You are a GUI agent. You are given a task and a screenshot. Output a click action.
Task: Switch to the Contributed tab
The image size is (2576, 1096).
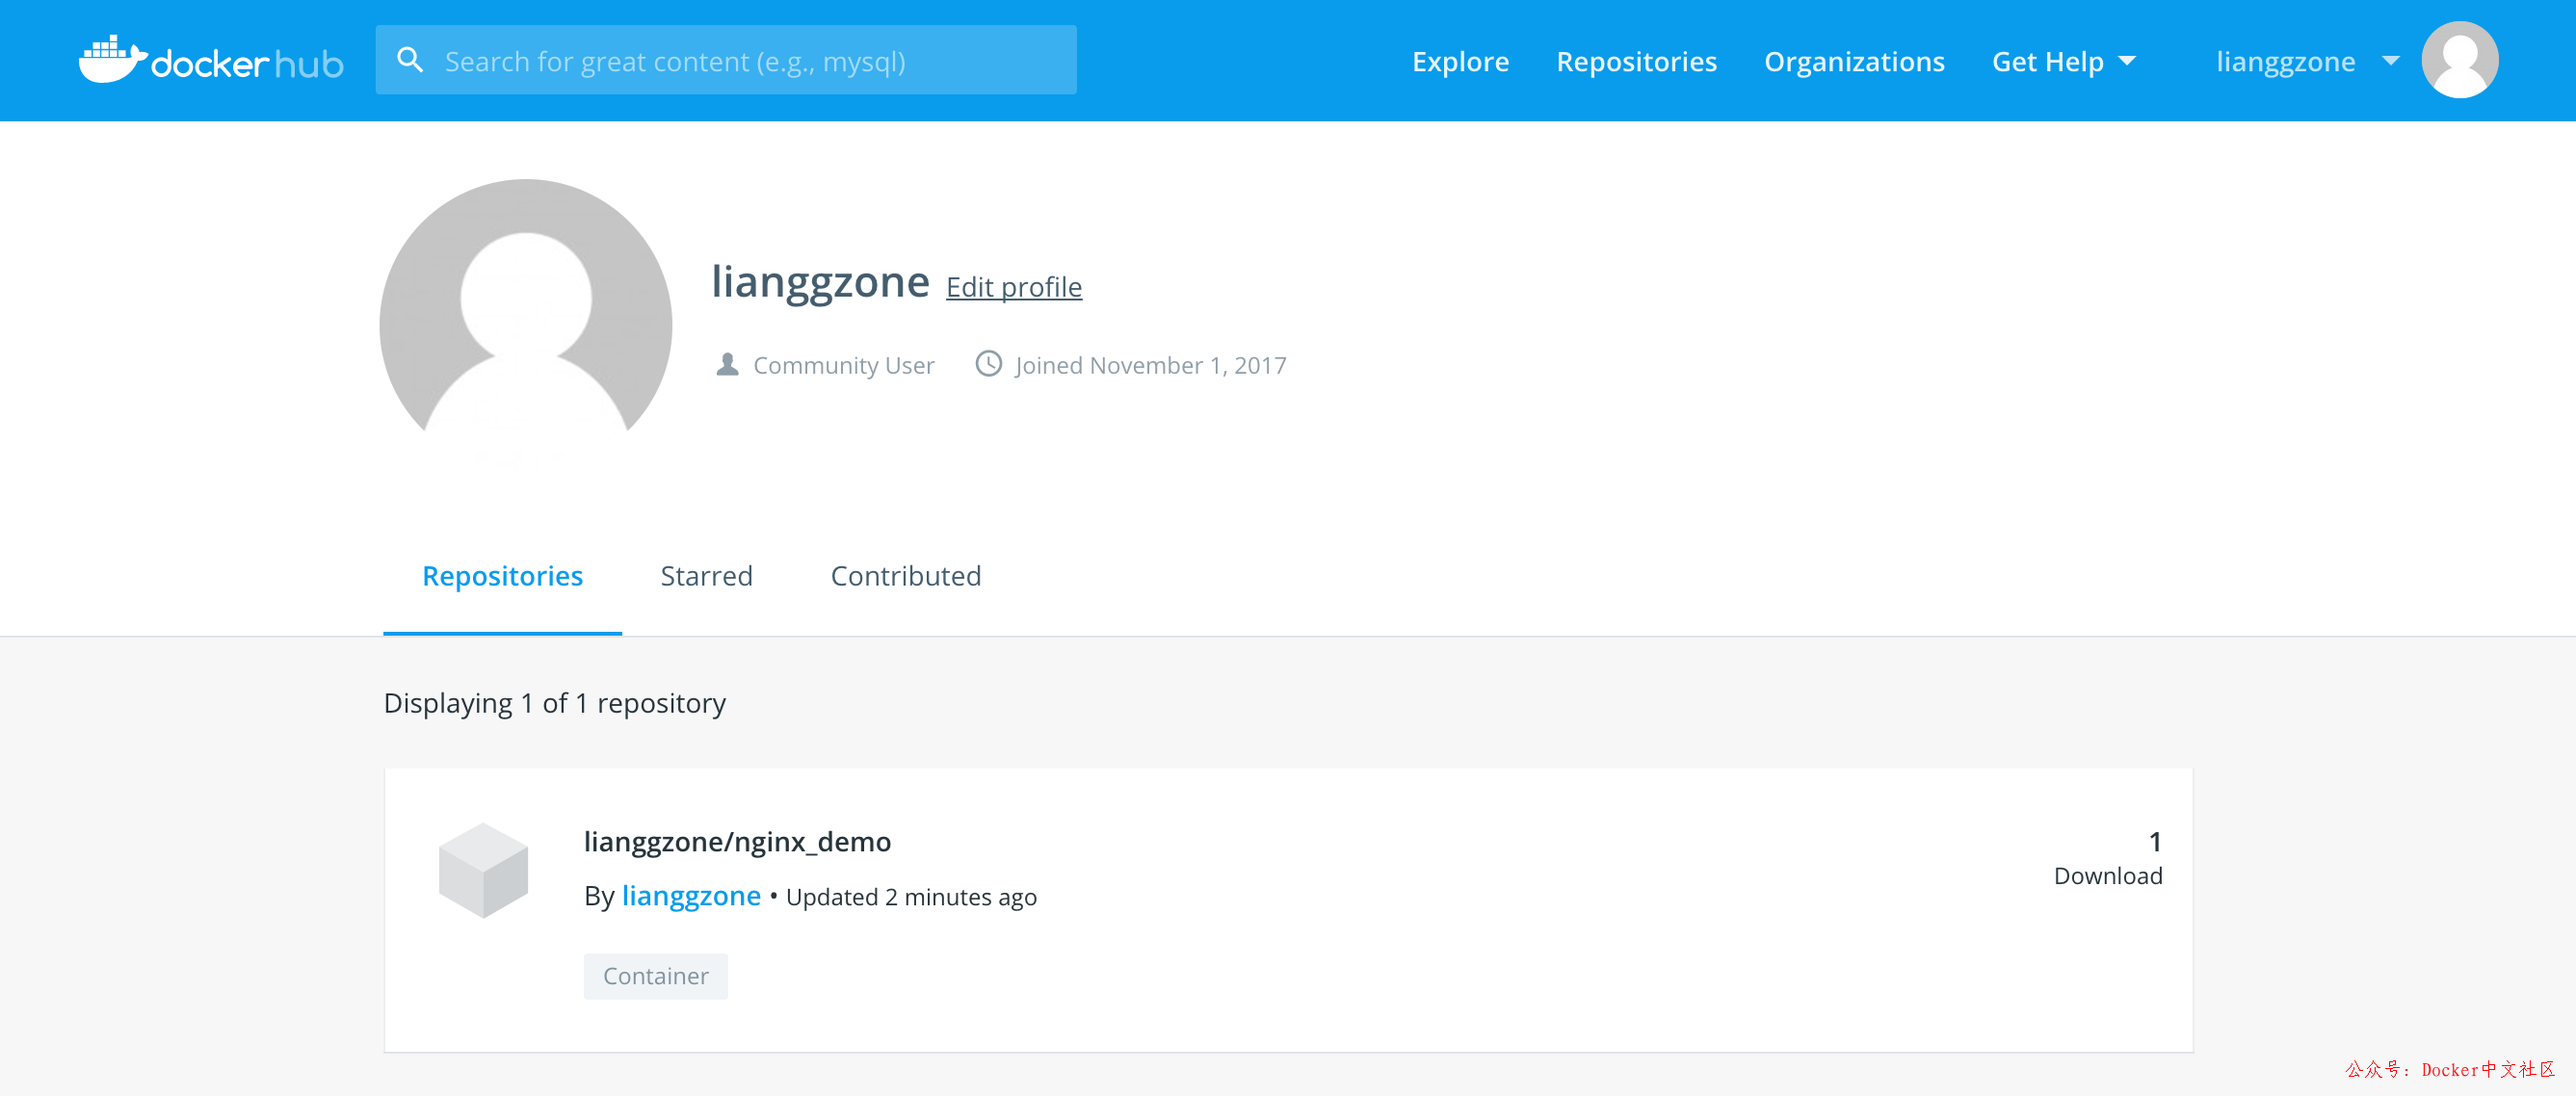point(905,576)
